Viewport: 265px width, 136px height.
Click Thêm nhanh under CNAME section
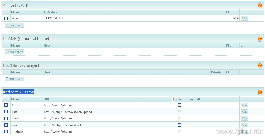point(15,52)
